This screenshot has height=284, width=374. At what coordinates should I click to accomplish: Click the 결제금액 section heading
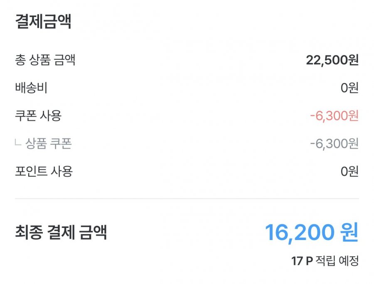point(43,22)
